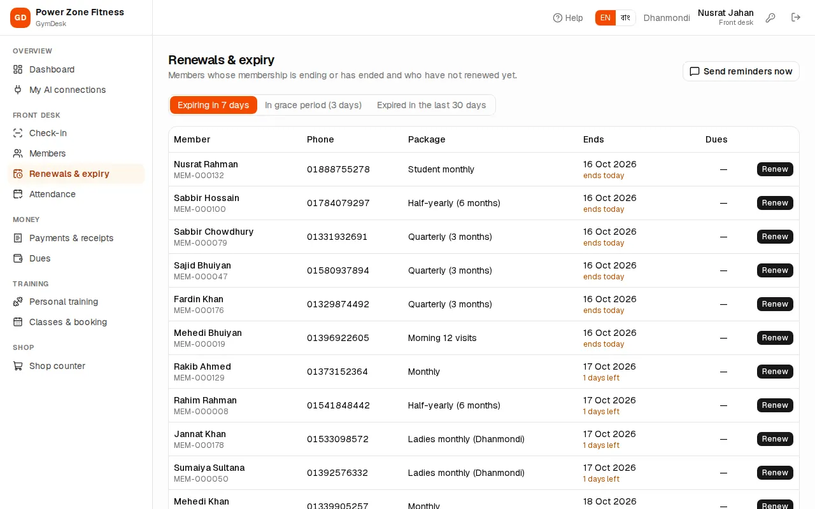
Task: Click the Renewals & expiry calendar icon
Action: point(18,174)
